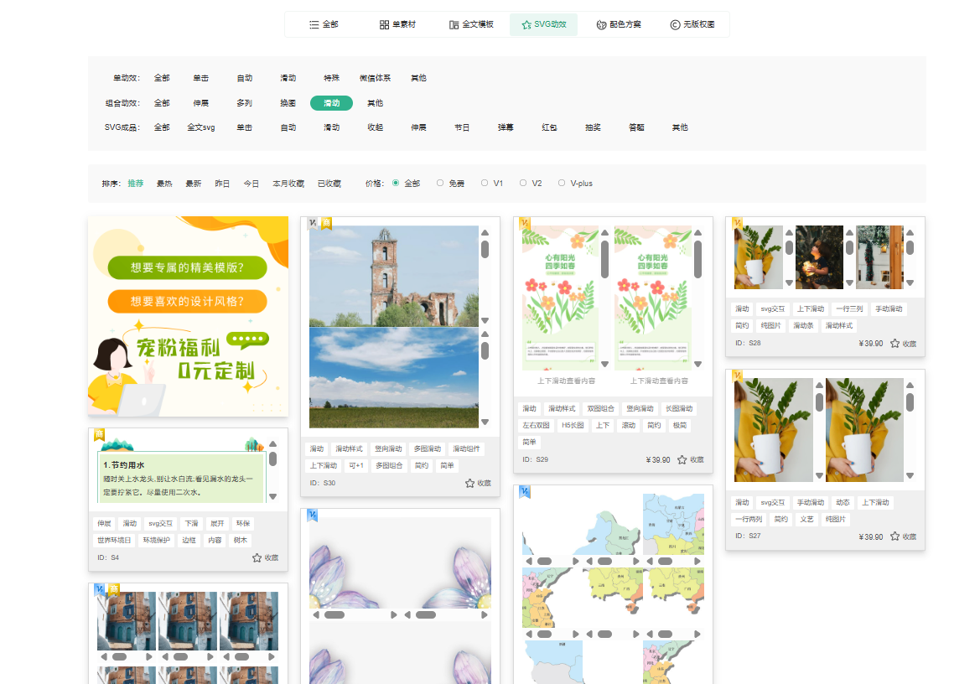Open the 全文模板 tab

[471, 25]
